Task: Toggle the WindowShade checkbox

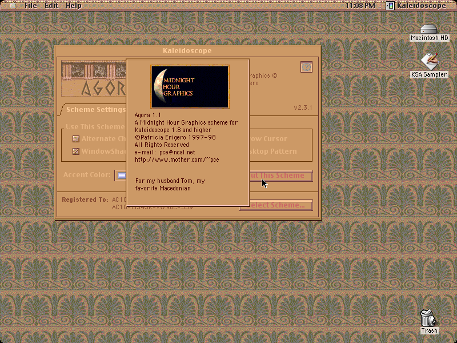Action: pos(76,151)
